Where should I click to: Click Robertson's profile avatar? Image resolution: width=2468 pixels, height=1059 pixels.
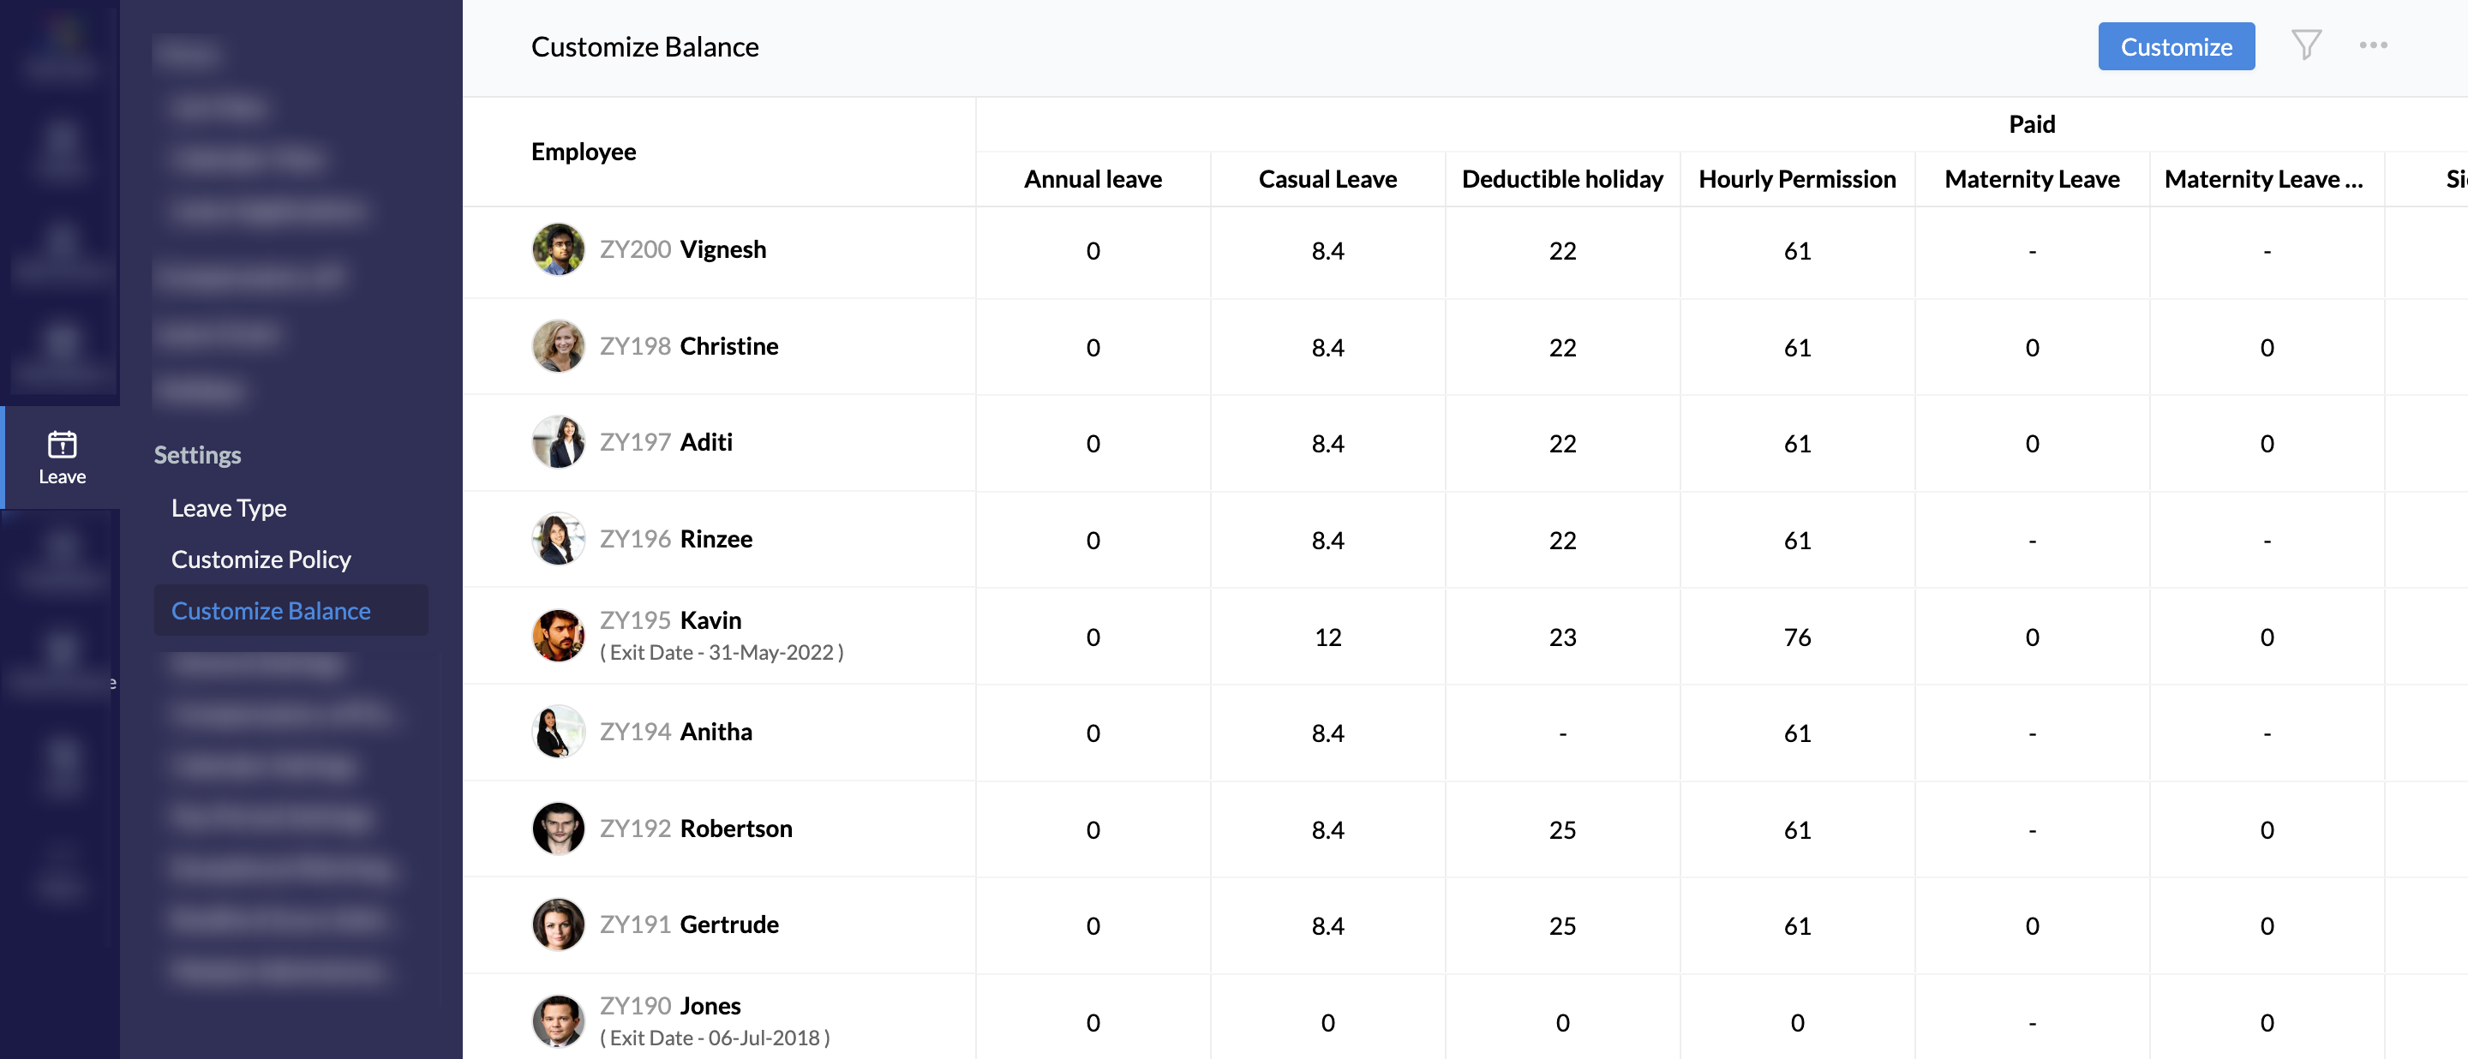pos(558,829)
